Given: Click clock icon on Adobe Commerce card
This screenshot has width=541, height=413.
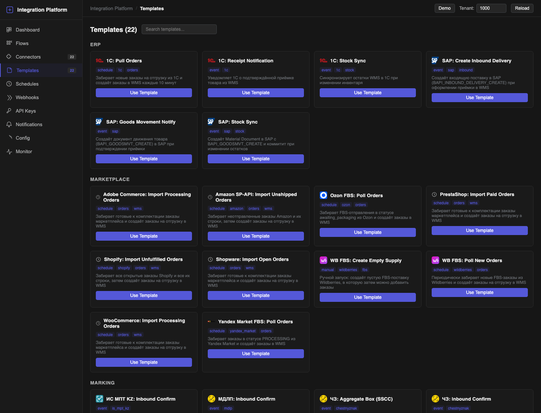Looking at the screenshot, I should (x=98, y=197).
